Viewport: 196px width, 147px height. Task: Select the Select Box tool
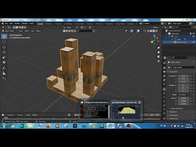tap(4, 36)
